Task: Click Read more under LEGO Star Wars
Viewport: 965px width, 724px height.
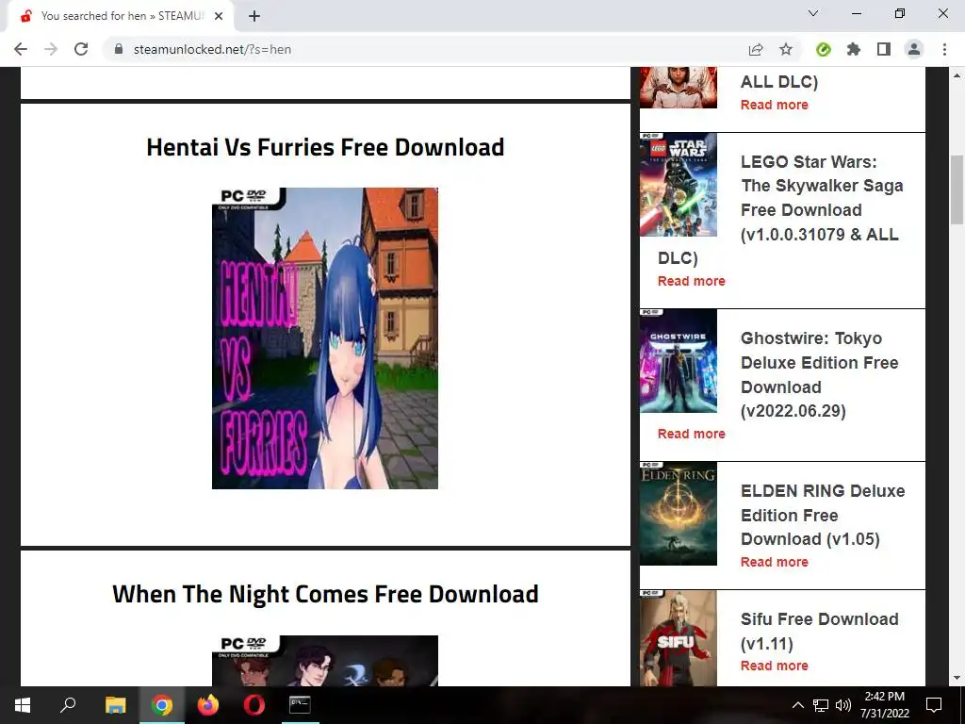Action: click(x=691, y=281)
